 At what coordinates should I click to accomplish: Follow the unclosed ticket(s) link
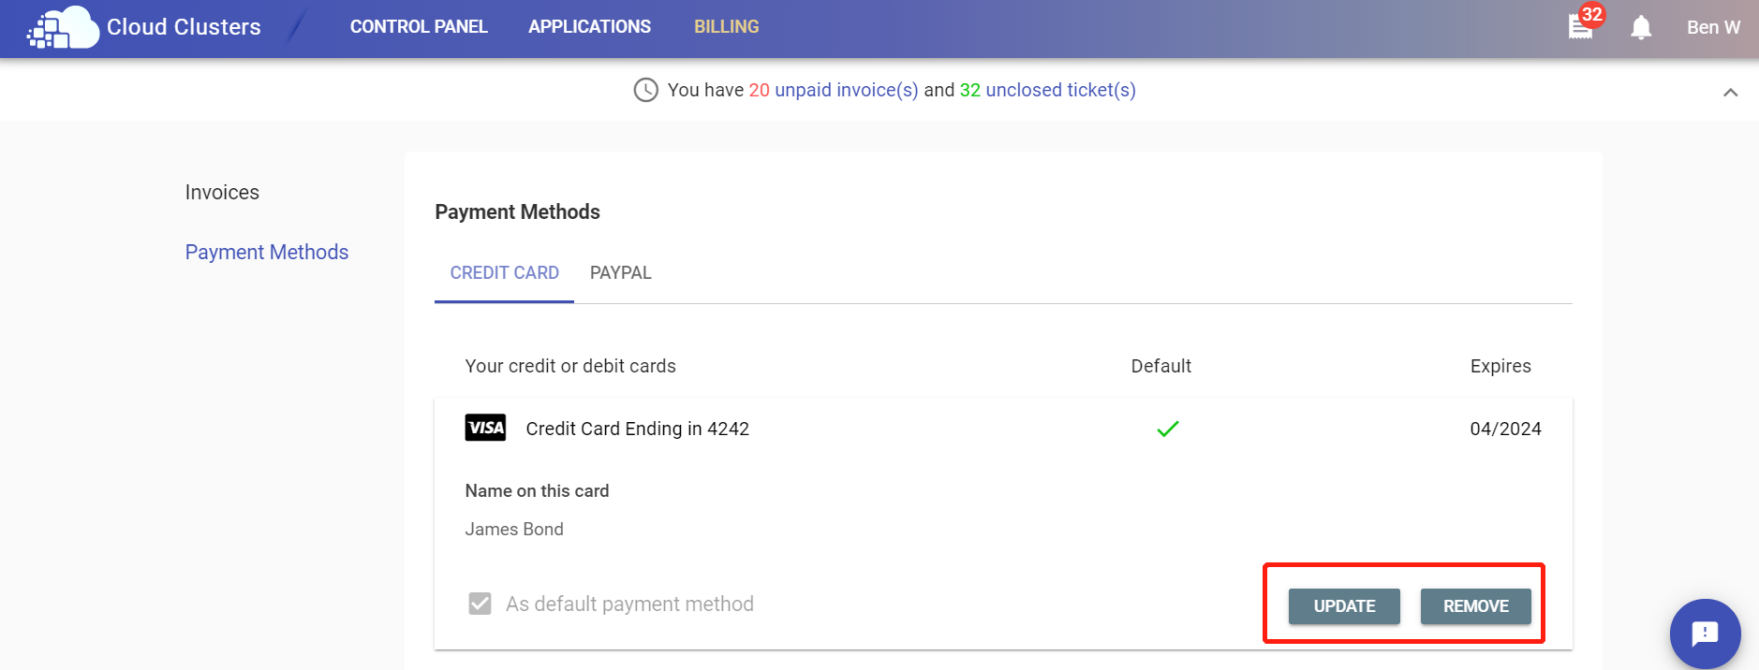pos(1060,90)
